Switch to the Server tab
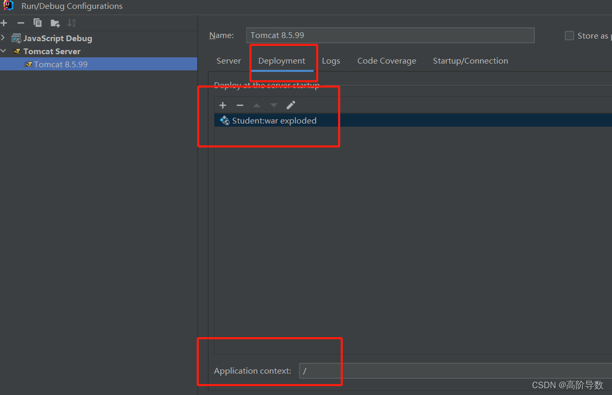The width and height of the screenshot is (612, 395). tap(229, 61)
